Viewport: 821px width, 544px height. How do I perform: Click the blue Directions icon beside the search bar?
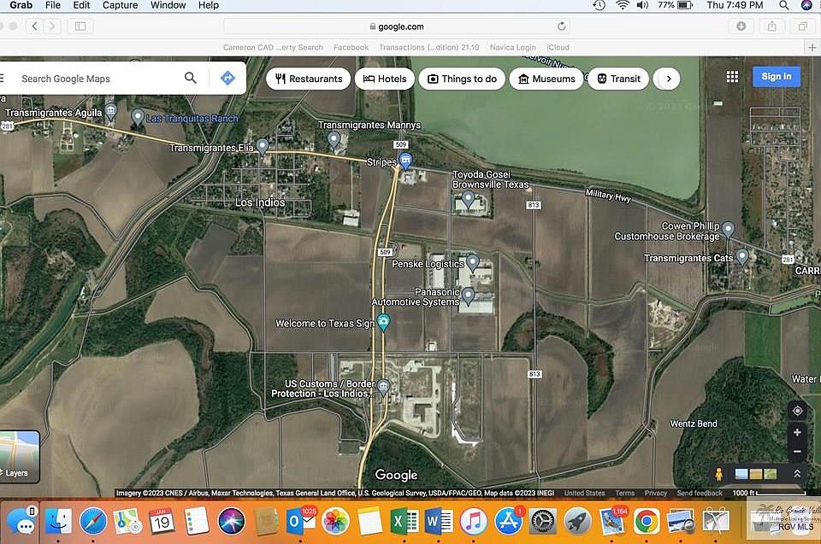[227, 77]
